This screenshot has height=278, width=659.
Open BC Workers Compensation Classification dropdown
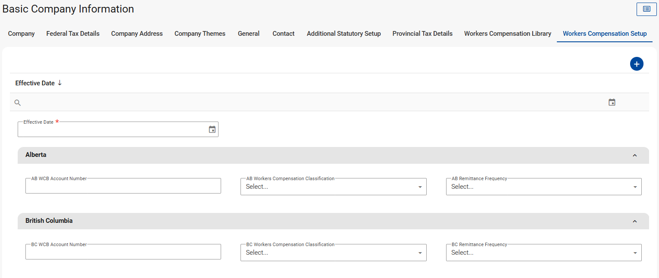pos(333,253)
